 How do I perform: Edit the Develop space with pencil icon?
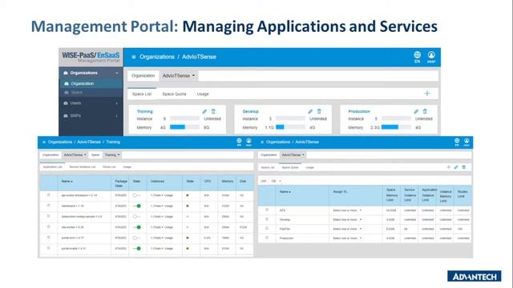click(x=310, y=111)
